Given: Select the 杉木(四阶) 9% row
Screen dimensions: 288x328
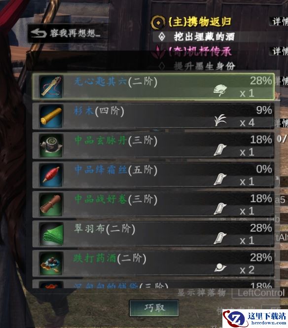Looking at the screenshot, I should pyautogui.click(x=153, y=116).
